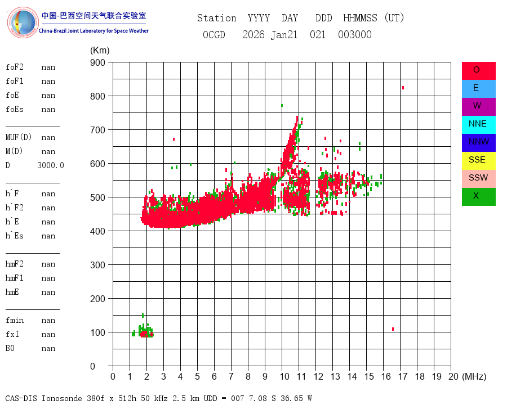The width and height of the screenshot is (507, 405).
Task: Click the 100 km axis tick label
Action: pyautogui.click(x=97, y=332)
